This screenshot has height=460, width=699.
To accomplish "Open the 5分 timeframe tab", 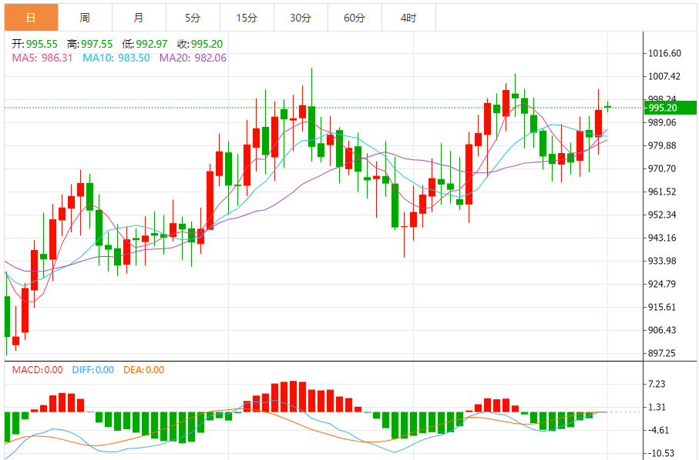I will point(193,18).
